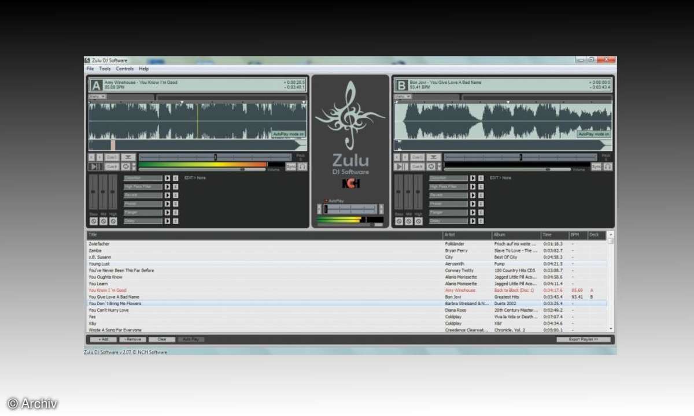The height and width of the screenshot is (416, 694).
Task: Apply Reverb effect play icon on Deck A
Action: [168, 195]
